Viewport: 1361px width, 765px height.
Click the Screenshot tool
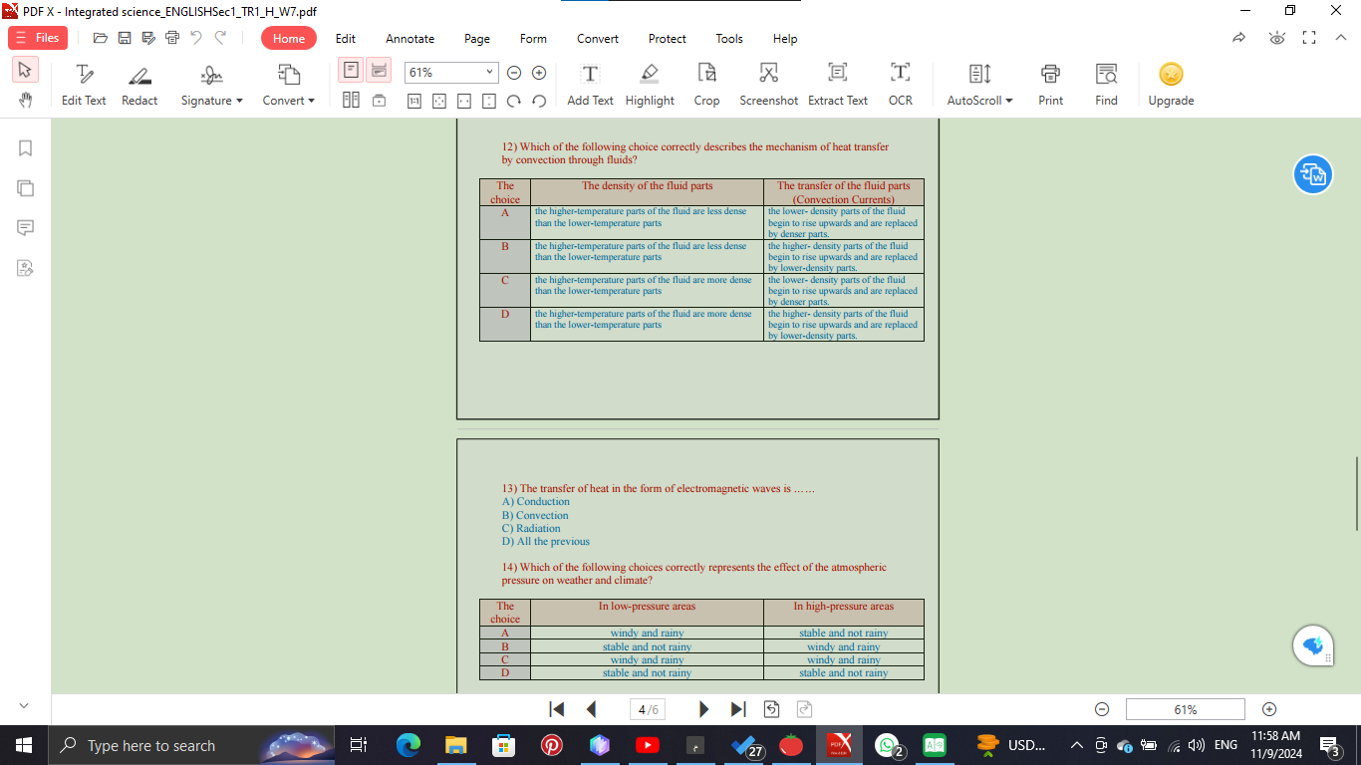click(768, 85)
